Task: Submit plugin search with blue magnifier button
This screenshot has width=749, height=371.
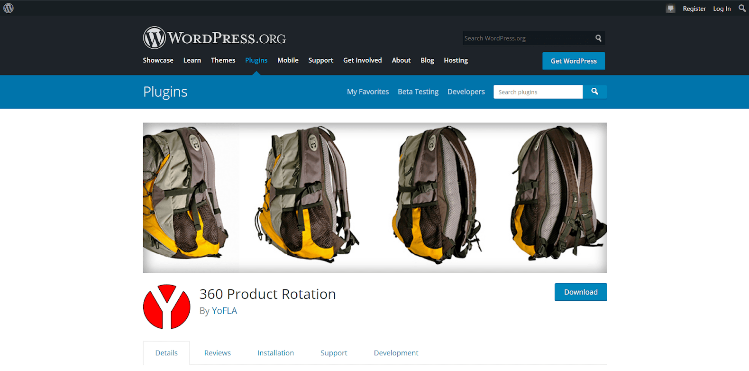Action: (594, 92)
